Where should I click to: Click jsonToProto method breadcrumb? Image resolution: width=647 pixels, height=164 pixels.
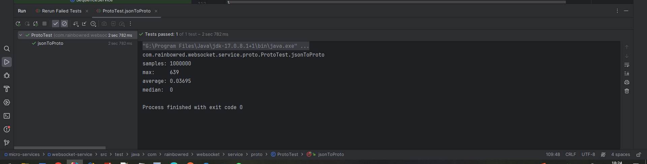tap(325, 155)
